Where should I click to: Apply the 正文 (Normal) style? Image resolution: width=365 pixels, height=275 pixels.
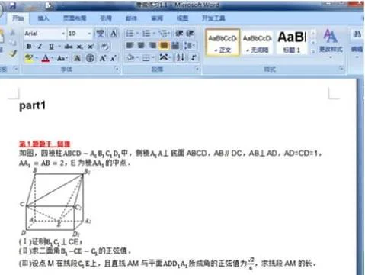pos(223,43)
